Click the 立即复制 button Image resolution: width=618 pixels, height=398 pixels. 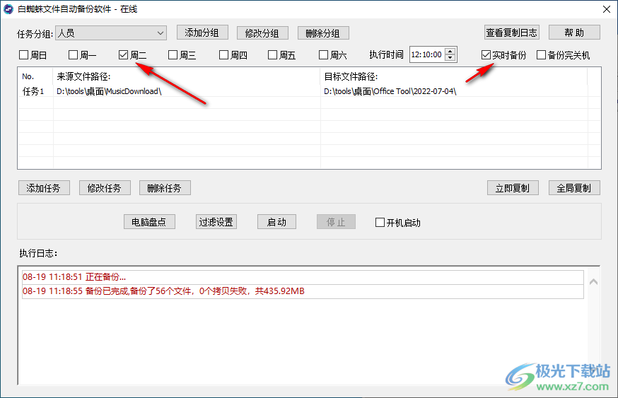click(513, 188)
